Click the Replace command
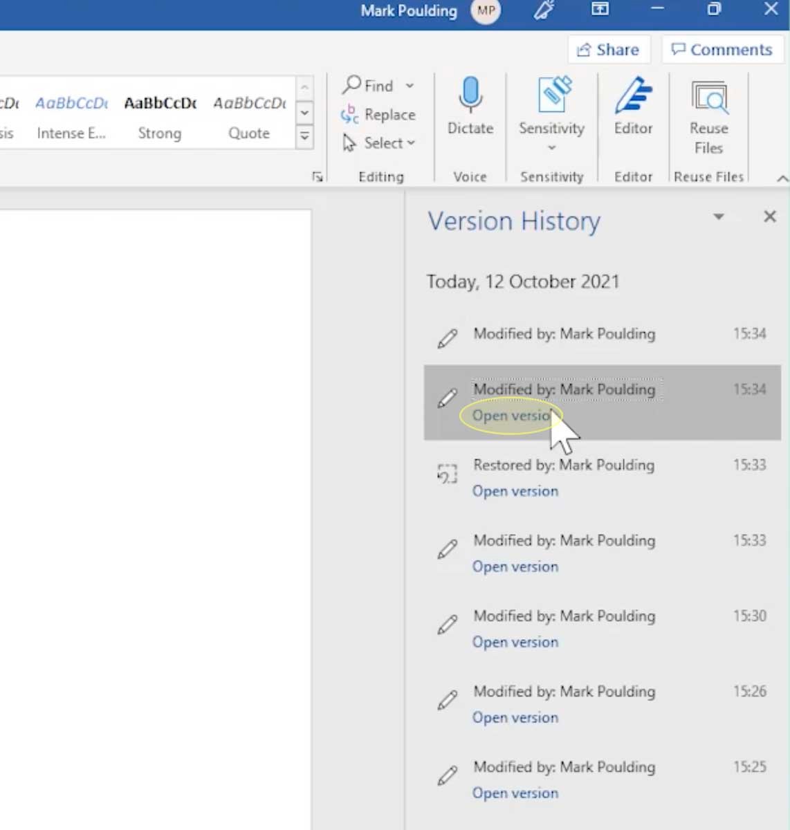This screenshot has height=830, width=790. pos(378,115)
